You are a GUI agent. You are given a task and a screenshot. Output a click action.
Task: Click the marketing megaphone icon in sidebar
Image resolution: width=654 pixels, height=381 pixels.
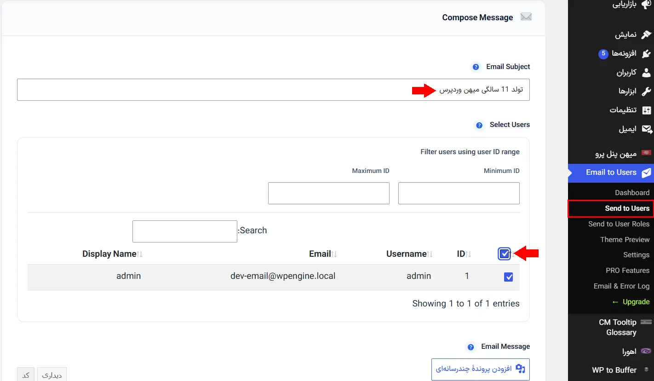click(x=646, y=5)
